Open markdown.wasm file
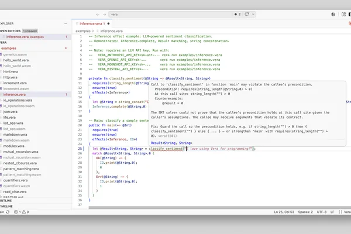 click(16, 140)
